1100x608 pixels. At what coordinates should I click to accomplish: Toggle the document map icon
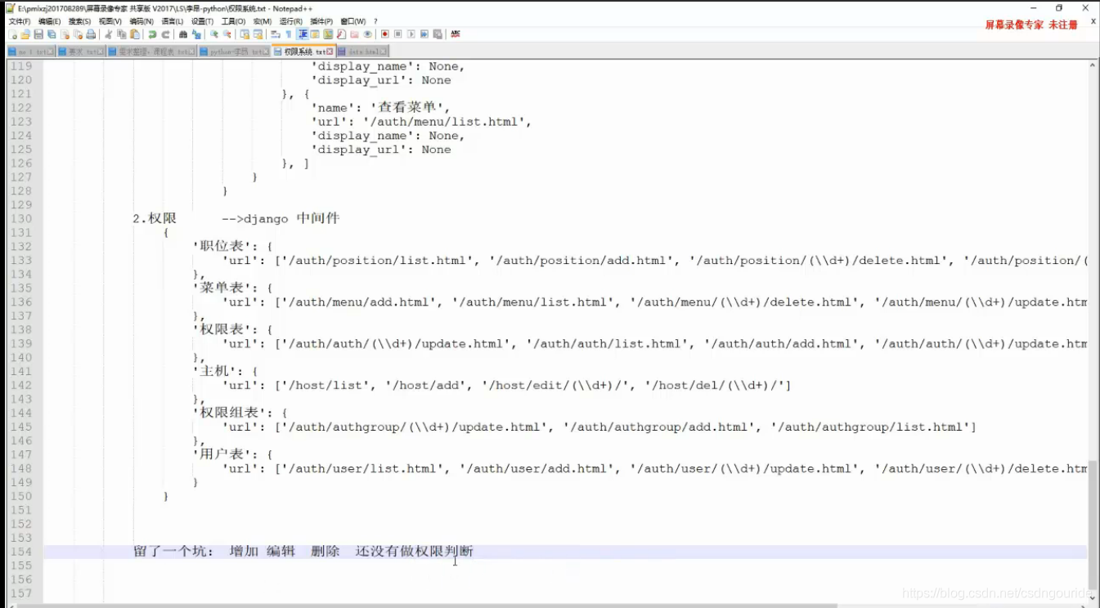click(328, 34)
